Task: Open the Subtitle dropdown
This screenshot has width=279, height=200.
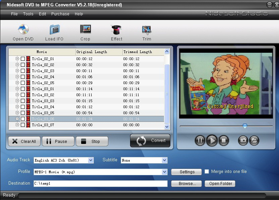Action: pos(164,160)
